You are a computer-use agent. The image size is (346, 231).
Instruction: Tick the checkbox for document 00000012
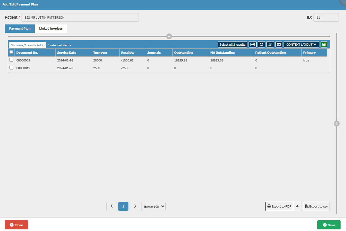tap(12, 68)
